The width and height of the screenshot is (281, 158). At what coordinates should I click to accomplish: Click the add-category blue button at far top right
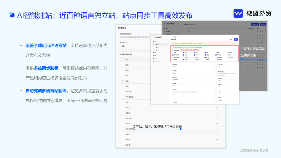point(263,24)
